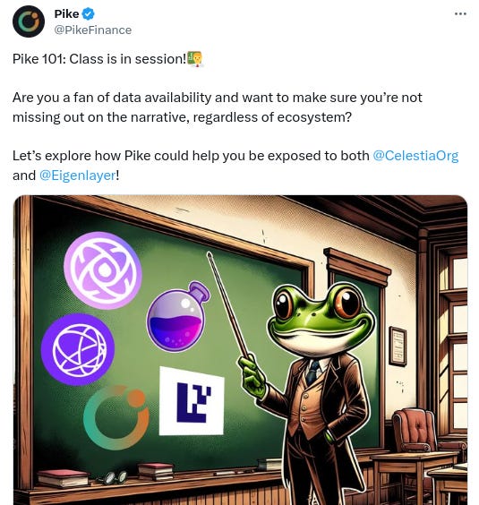Follow the @CelestiaOrg mention link

click(x=415, y=156)
